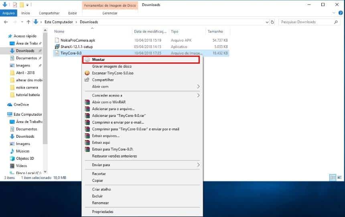
Task: Open OneDrive in the navigation pane
Action: [21, 104]
